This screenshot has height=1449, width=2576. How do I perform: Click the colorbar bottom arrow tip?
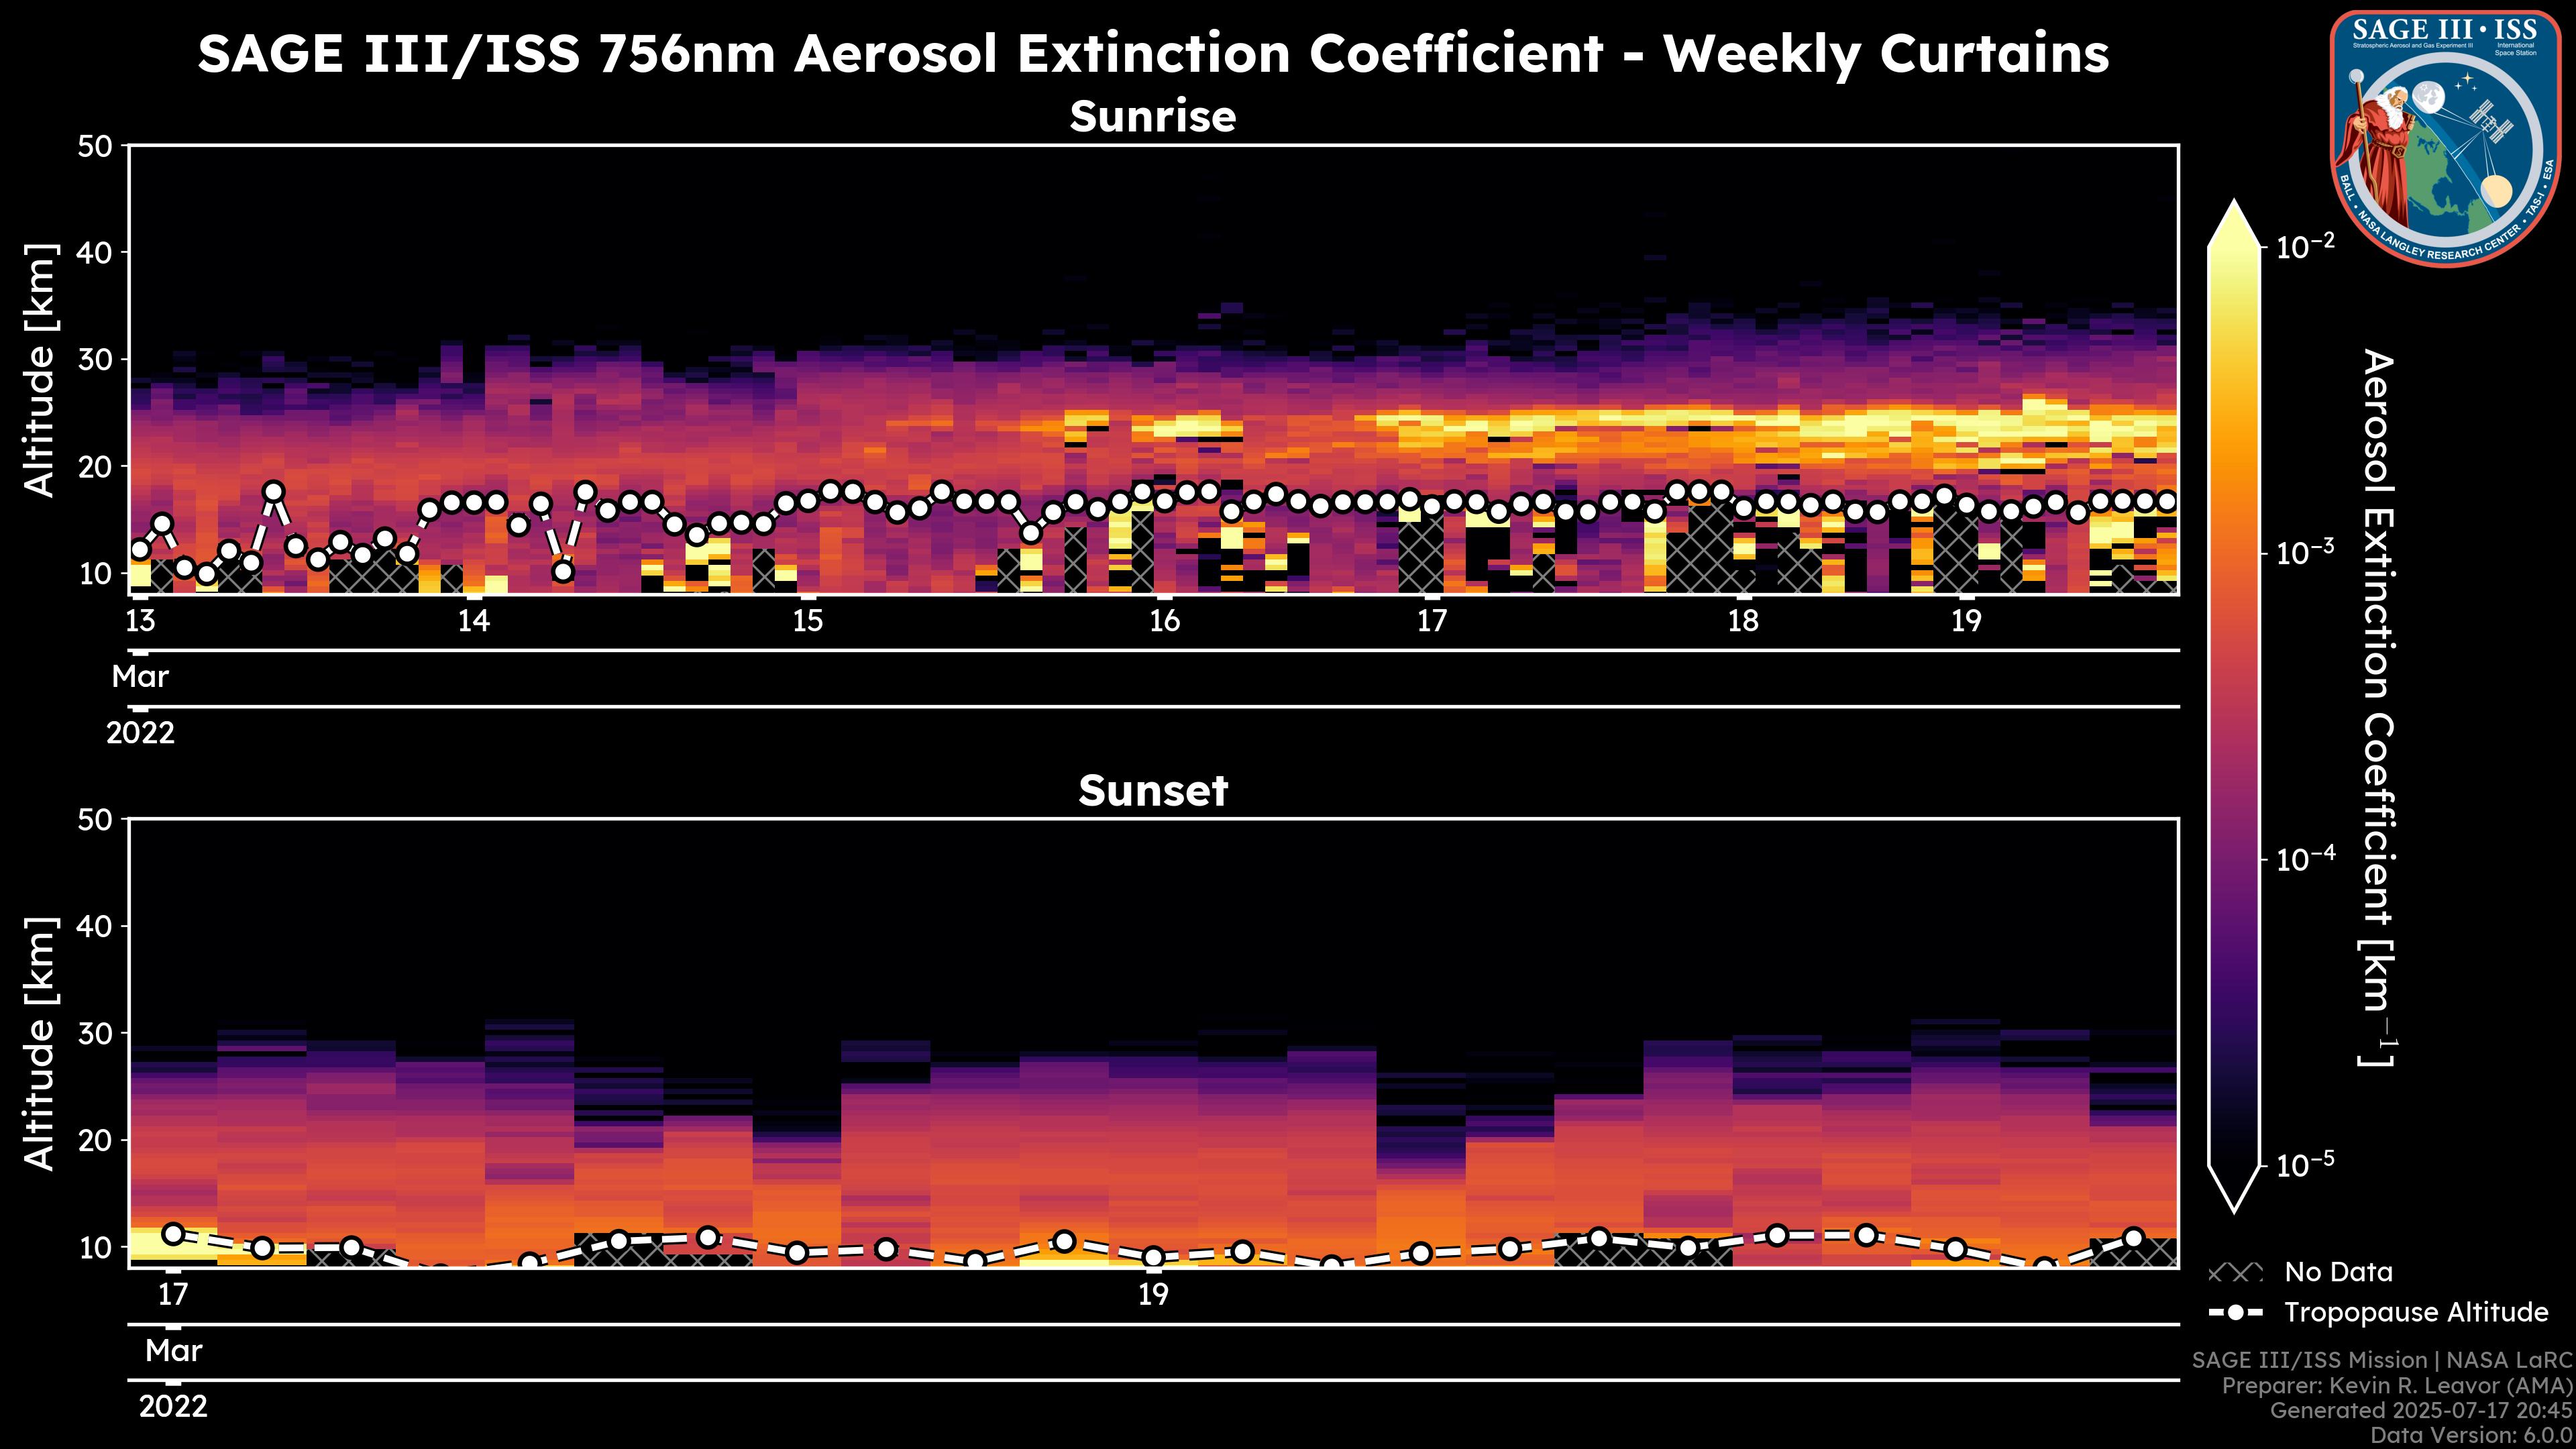[x=2234, y=1208]
